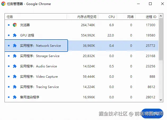Click memory value 16,996K
This screenshot has height=120, width=167.
(89, 97)
